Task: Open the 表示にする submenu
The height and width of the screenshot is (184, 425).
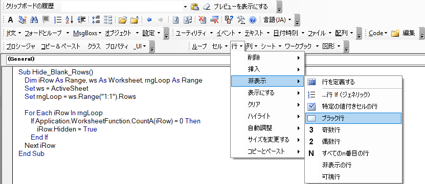Action: click(267, 93)
